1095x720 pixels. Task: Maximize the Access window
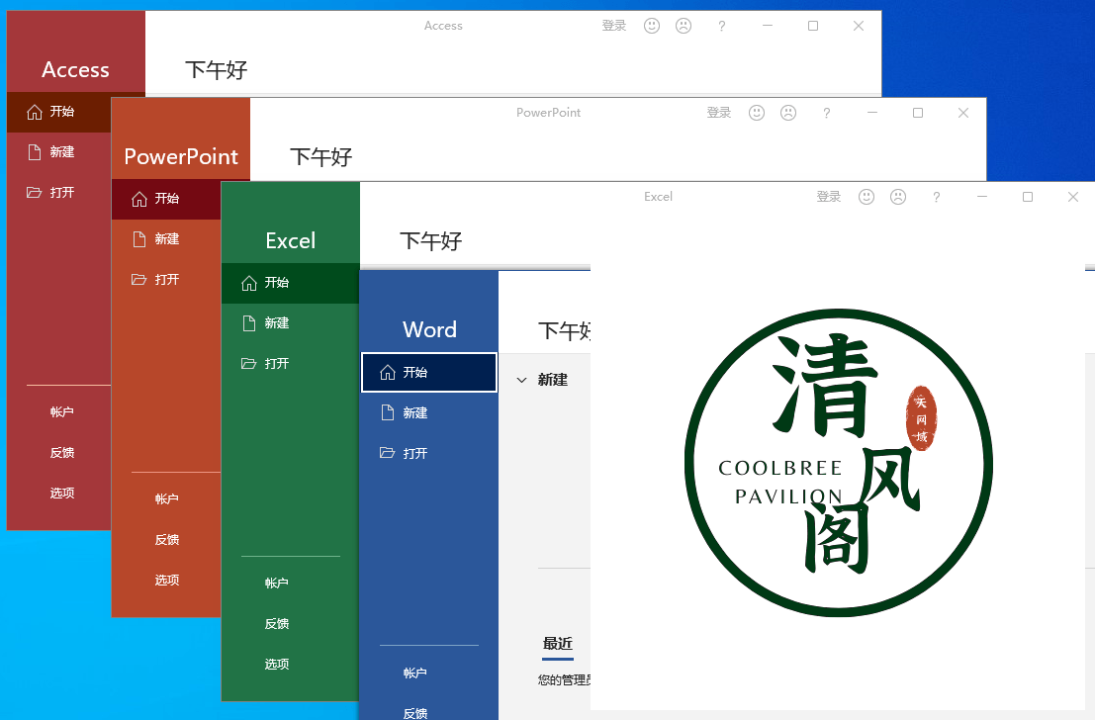tap(813, 26)
